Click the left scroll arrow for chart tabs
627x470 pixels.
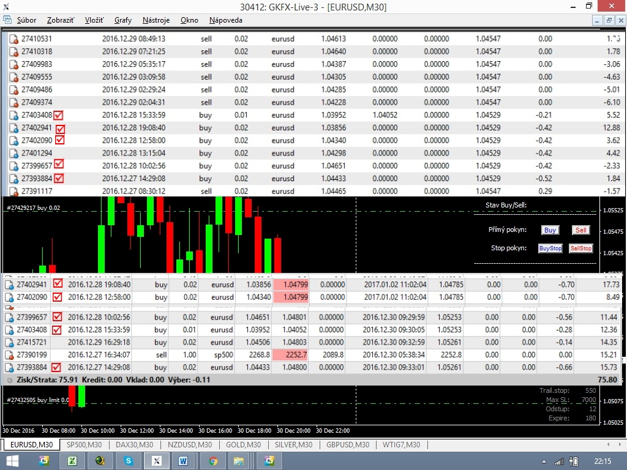[x=608, y=444]
